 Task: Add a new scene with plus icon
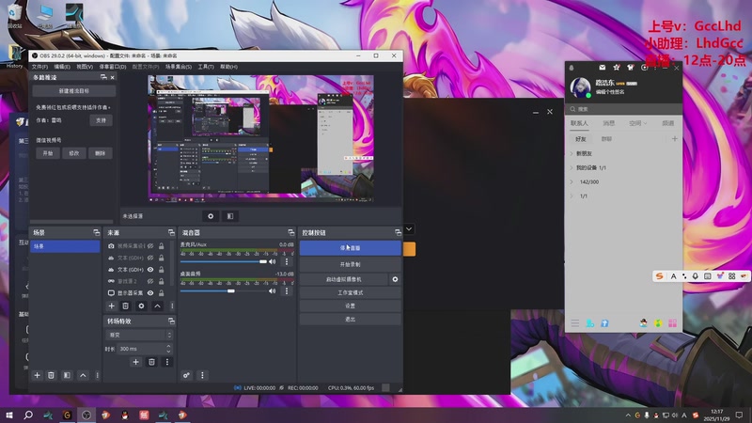[x=37, y=375]
